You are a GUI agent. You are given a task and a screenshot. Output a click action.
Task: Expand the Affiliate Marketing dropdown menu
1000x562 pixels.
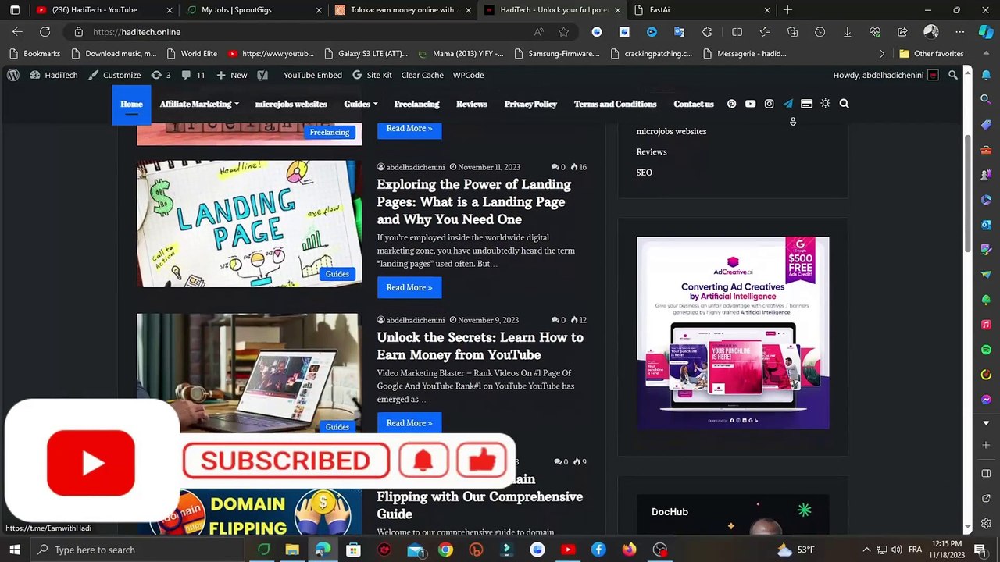pyautogui.click(x=199, y=104)
